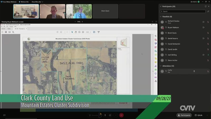Screen dimensions: 211x119
Task: Click Steve Archer's muted microphone icon
Action: 208,60
